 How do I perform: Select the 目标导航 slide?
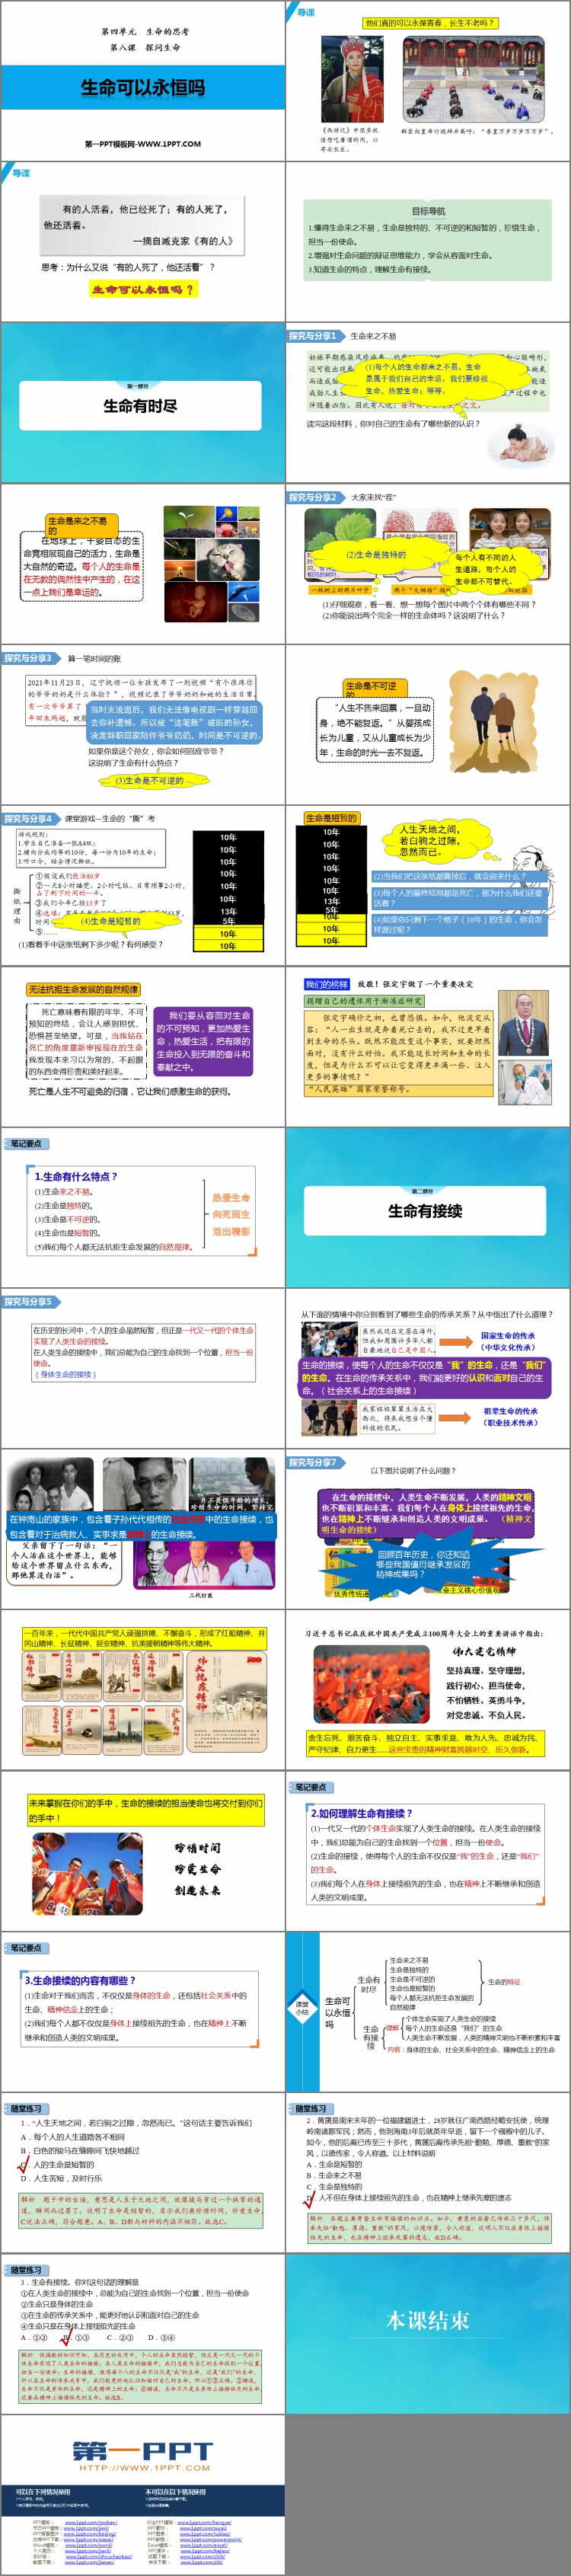coord(428,242)
